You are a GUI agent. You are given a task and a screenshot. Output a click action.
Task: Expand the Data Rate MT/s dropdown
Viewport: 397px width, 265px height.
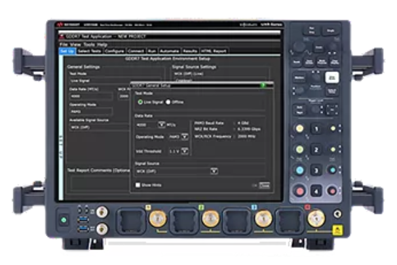click(x=162, y=125)
